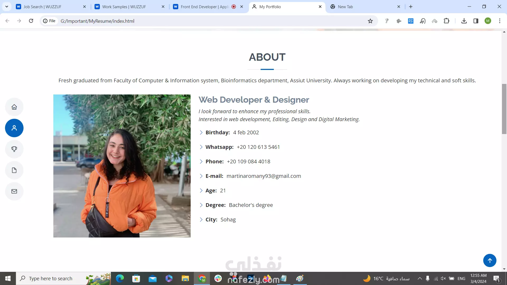The height and width of the screenshot is (285, 507).
Task: Open Slack from taskbar
Action: click(x=218, y=278)
